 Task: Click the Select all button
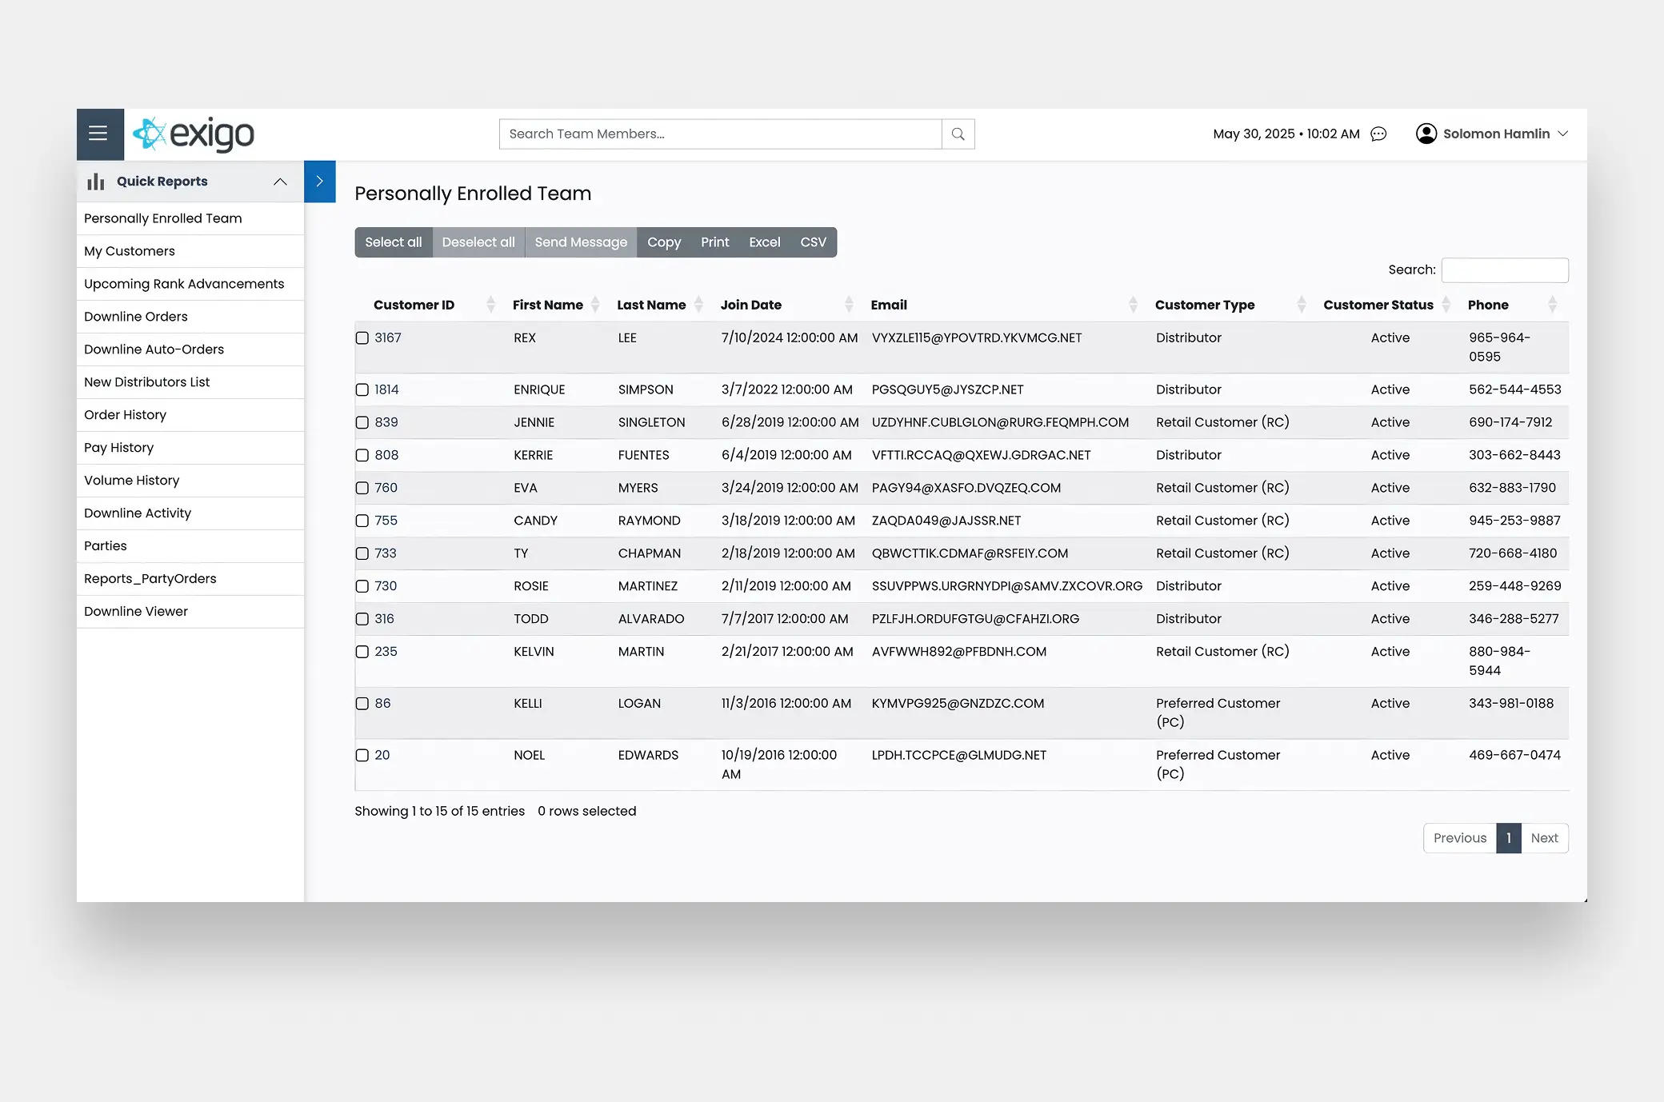click(x=393, y=242)
